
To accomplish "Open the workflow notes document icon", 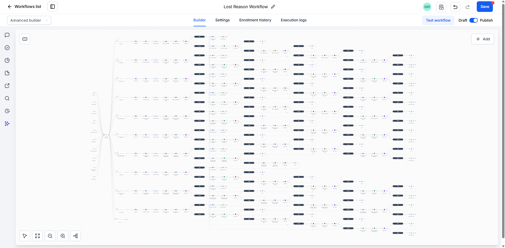I will point(441,7).
